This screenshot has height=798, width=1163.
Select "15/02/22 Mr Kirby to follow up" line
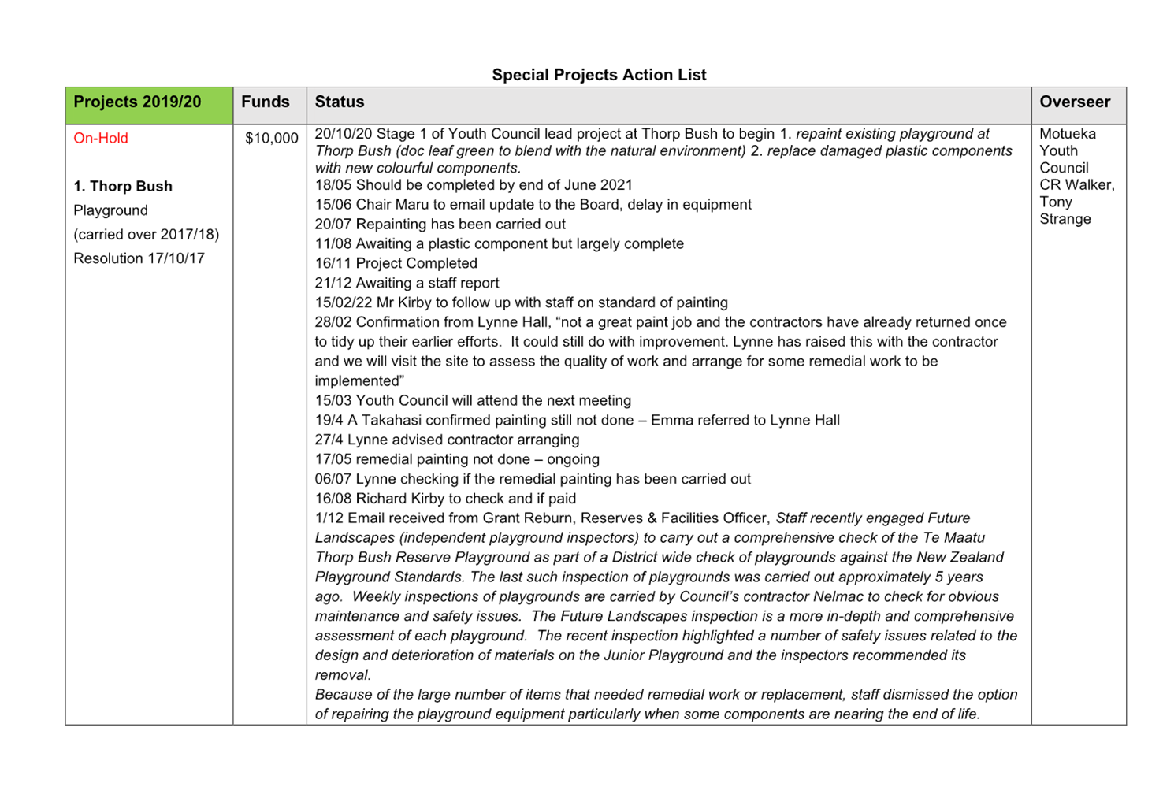click(x=521, y=302)
